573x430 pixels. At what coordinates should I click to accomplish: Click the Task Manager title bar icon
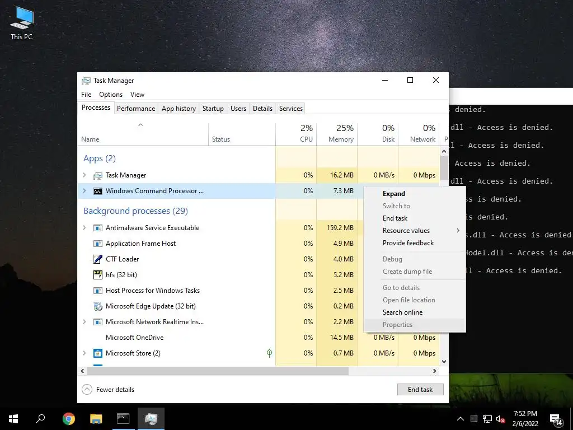pyautogui.click(x=86, y=81)
